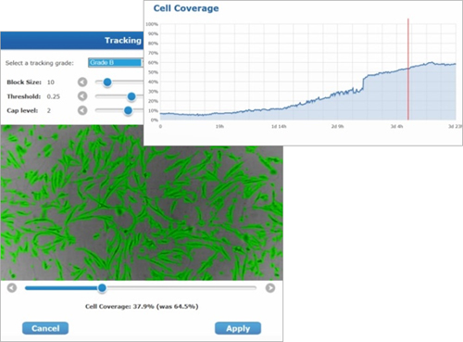The width and height of the screenshot is (463, 342).
Task: Click the decrease arrow for Threshold
Action: [x=82, y=96]
